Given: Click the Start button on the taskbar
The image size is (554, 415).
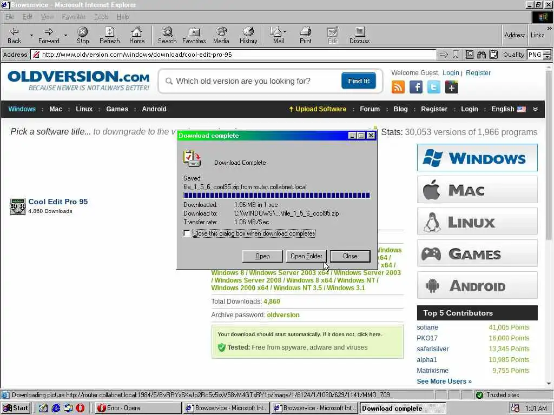Looking at the screenshot, I should coord(16,408).
